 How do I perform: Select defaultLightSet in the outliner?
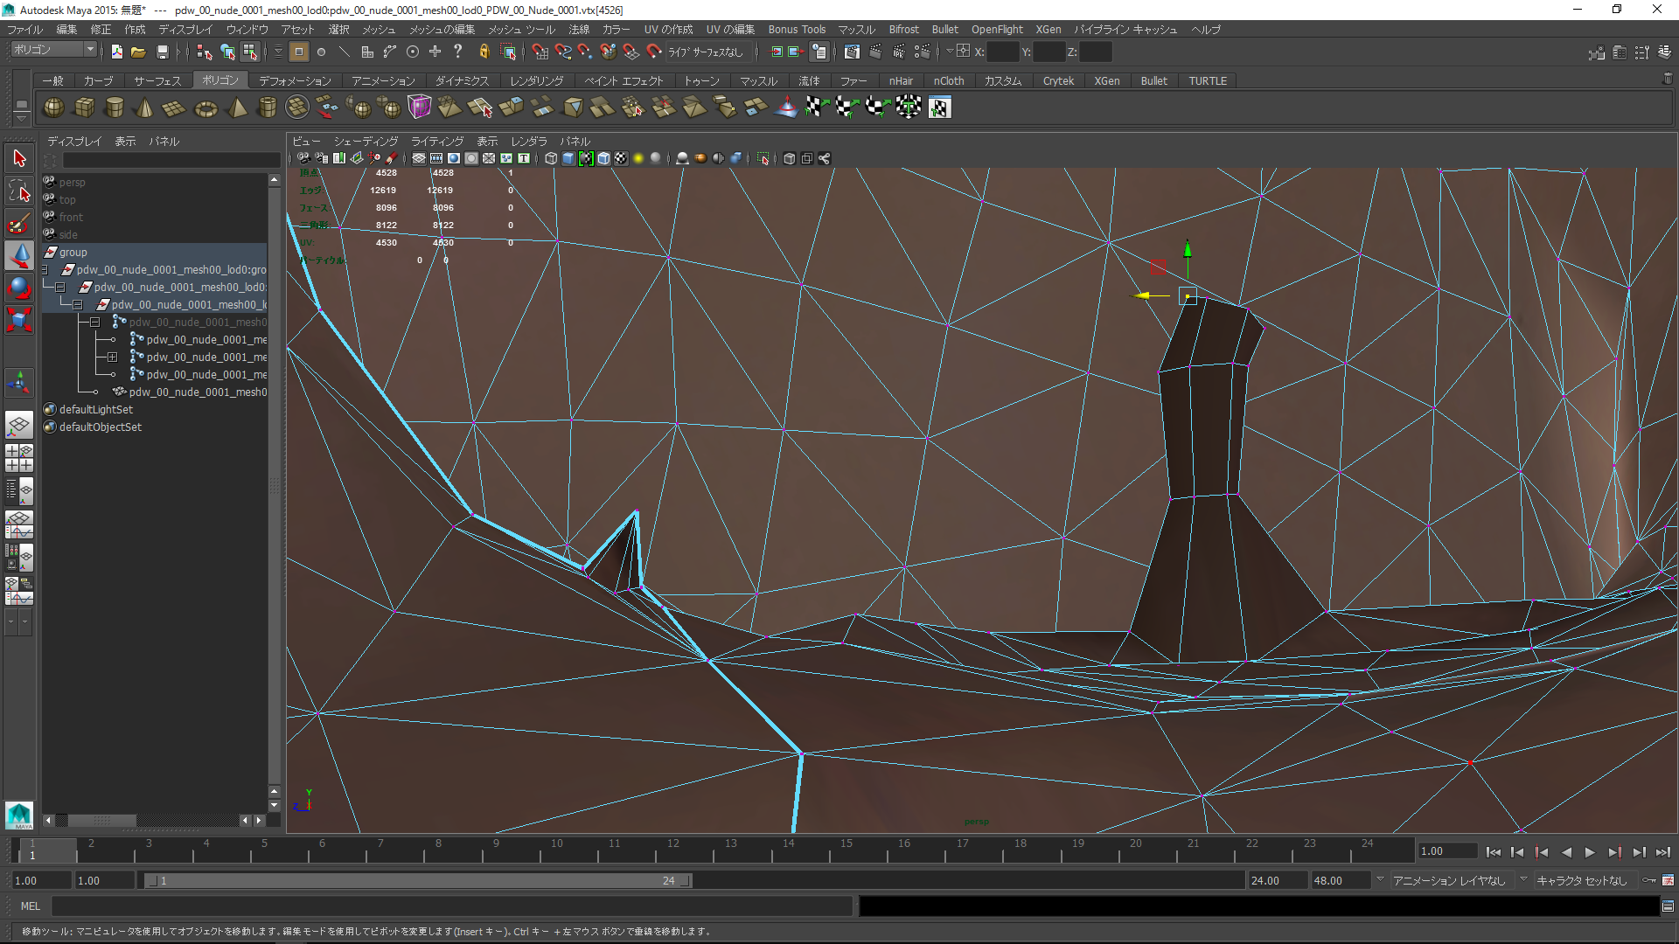coord(96,410)
